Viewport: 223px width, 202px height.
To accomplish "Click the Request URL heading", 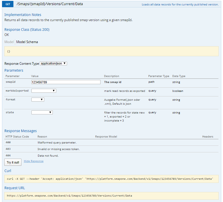I will (x=15, y=188).
